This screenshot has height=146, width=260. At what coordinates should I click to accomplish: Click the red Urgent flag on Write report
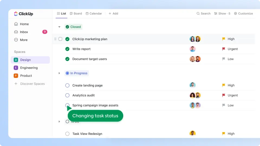224,49
